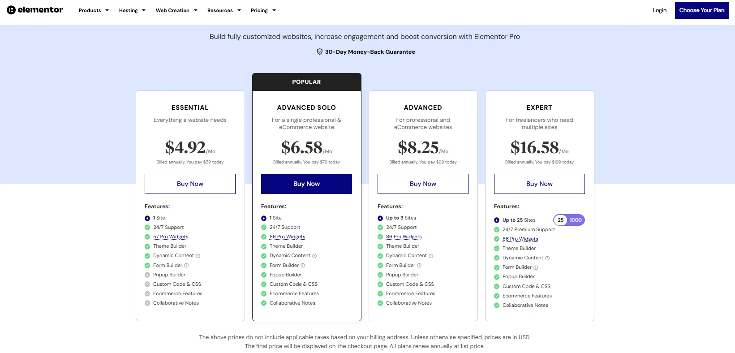Click the Form Builder info icon in Essential plan
This screenshot has width=735, height=353.
point(186,266)
